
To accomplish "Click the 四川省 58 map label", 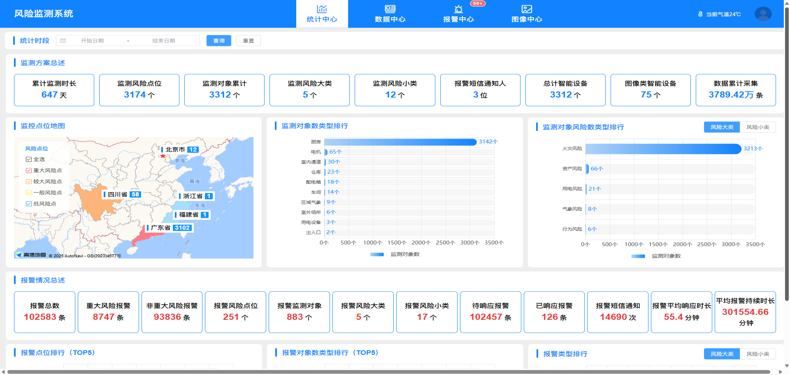I will tap(122, 194).
